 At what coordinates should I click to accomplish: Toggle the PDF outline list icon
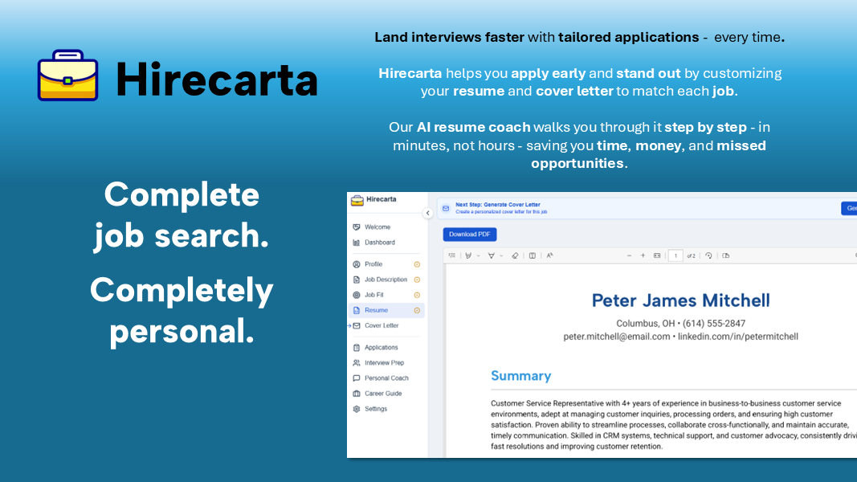[x=452, y=255]
